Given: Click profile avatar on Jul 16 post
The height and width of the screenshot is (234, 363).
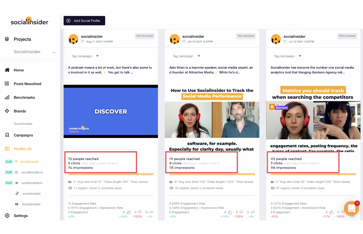Looking at the screenshot, I should tap(174, 39).
